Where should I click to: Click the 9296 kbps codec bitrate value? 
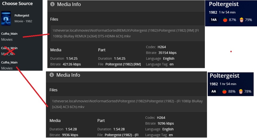tap(165, 123)
